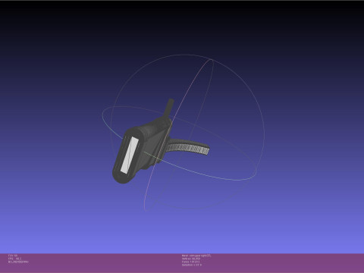The width and height of the screenshot is (364, 273).
Task: Click the Vertices count line in the info bar
Action: pos(191,259)
